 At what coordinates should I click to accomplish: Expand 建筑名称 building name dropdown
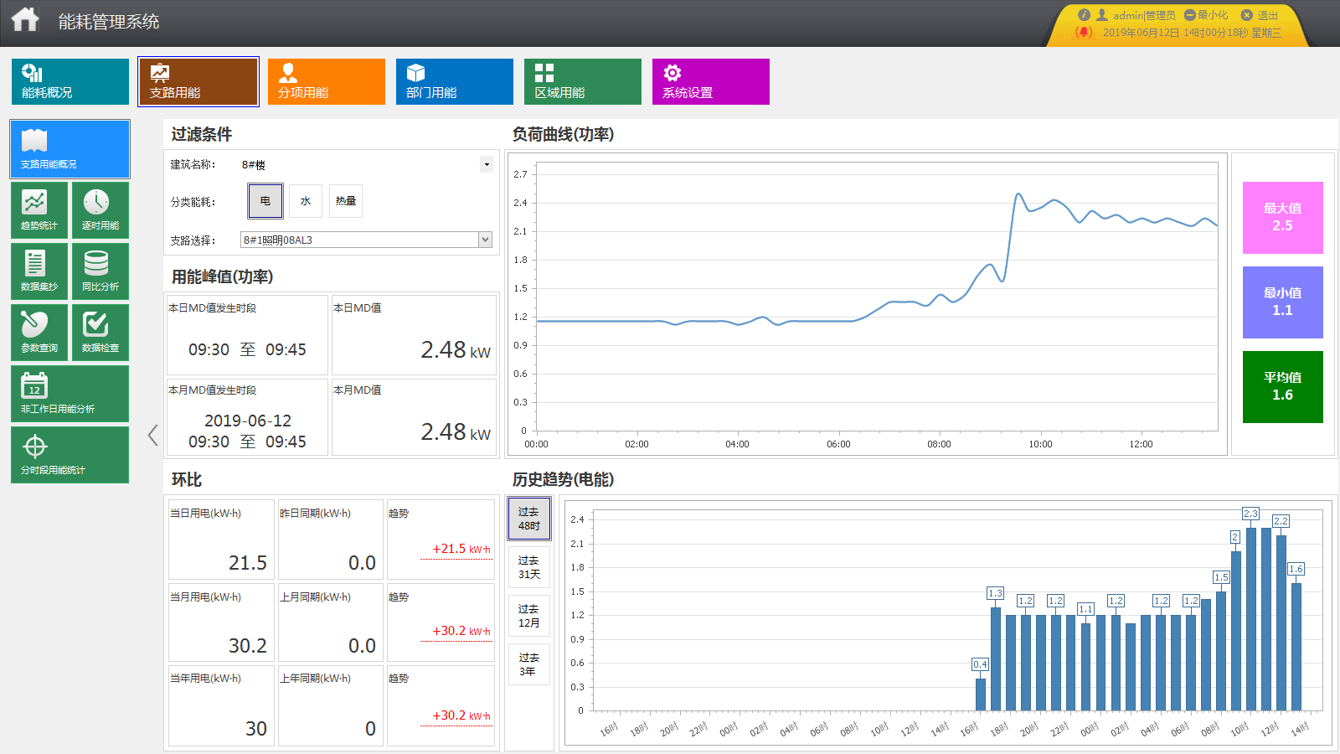(x=487, y=164)
